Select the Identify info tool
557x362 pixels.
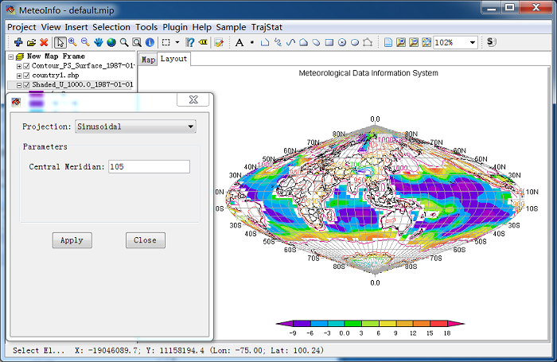tap(150, 42)
